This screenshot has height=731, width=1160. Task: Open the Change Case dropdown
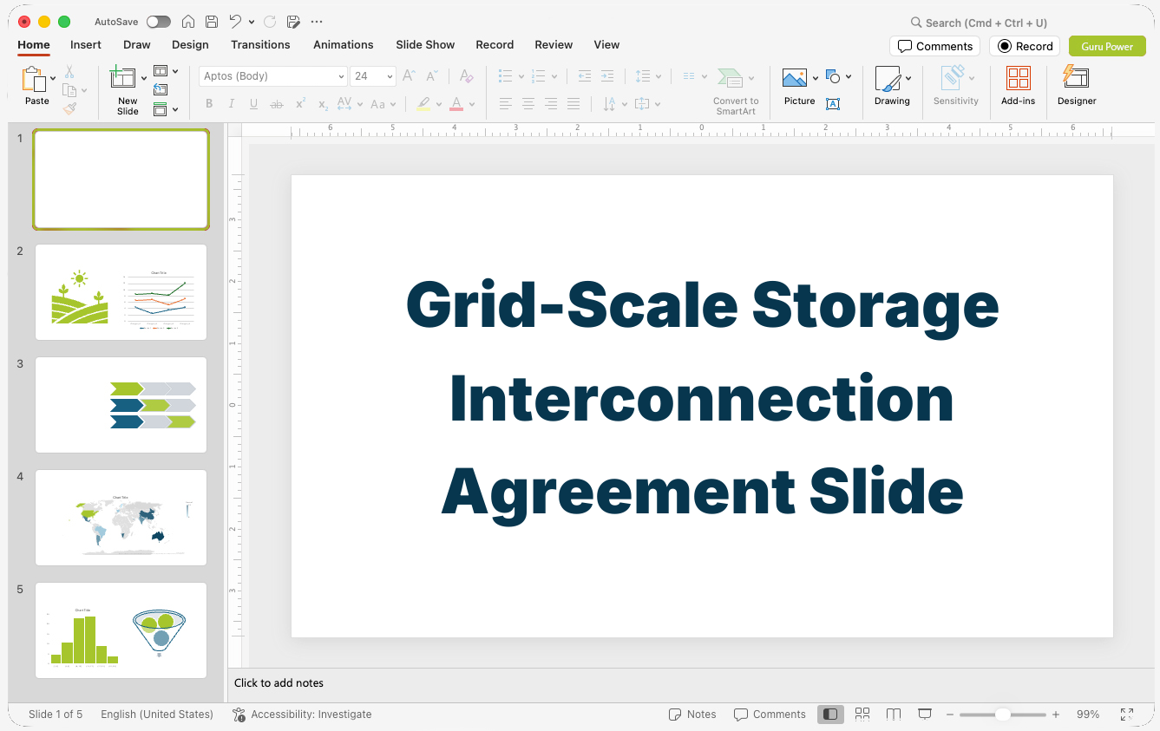[x=383, y=104]
